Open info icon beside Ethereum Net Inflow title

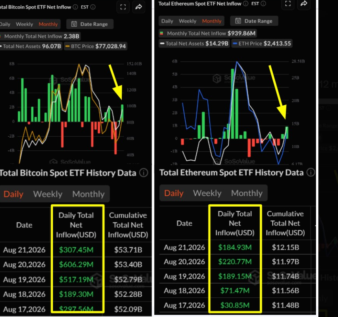pyautogui.click(x=245, y=4)
